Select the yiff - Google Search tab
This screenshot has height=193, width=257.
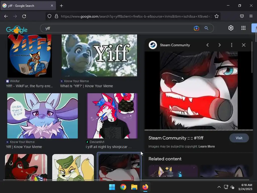coord(28,6)
